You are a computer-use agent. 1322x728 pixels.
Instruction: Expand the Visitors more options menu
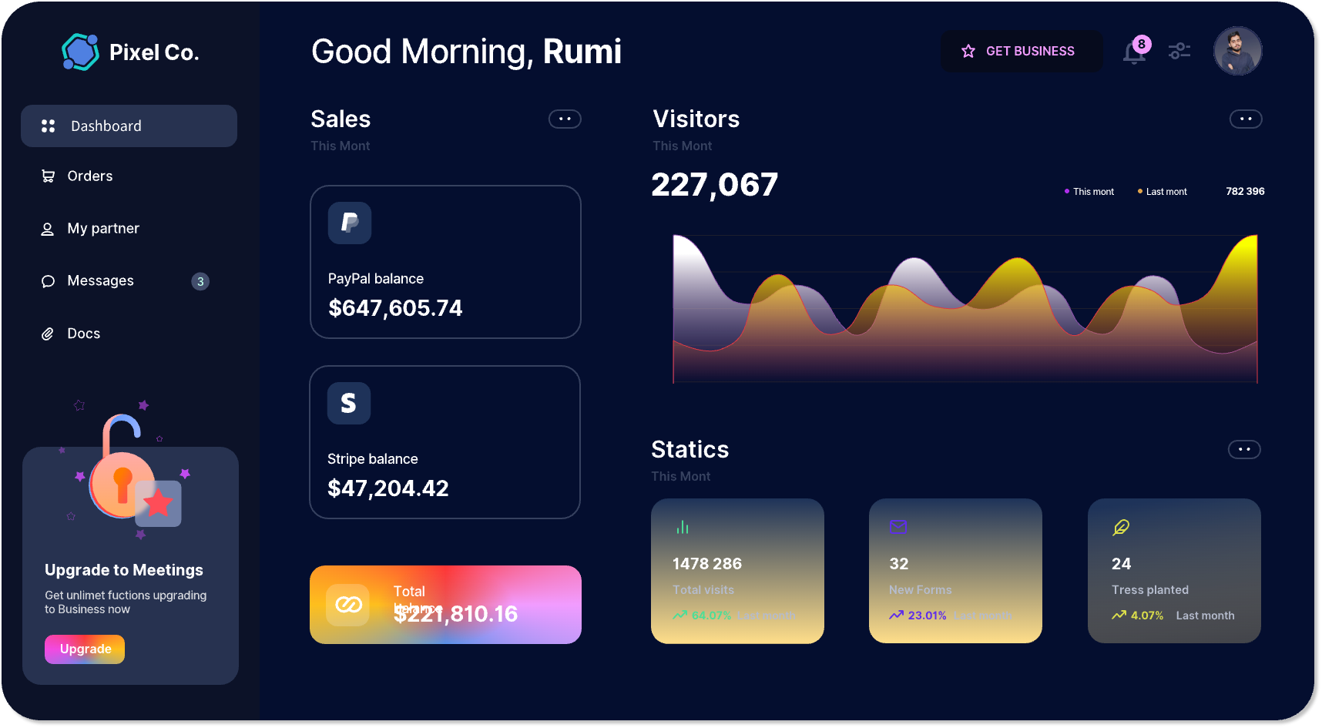click(x=1245, y=119)
